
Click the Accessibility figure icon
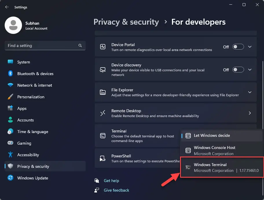point(10,154)
